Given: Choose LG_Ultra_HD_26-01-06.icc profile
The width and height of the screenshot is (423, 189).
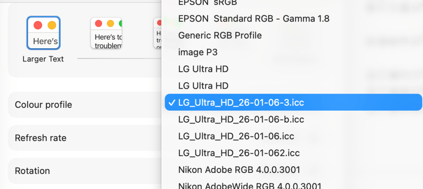Looking at the screenshot, I should [x=236, y=136].
